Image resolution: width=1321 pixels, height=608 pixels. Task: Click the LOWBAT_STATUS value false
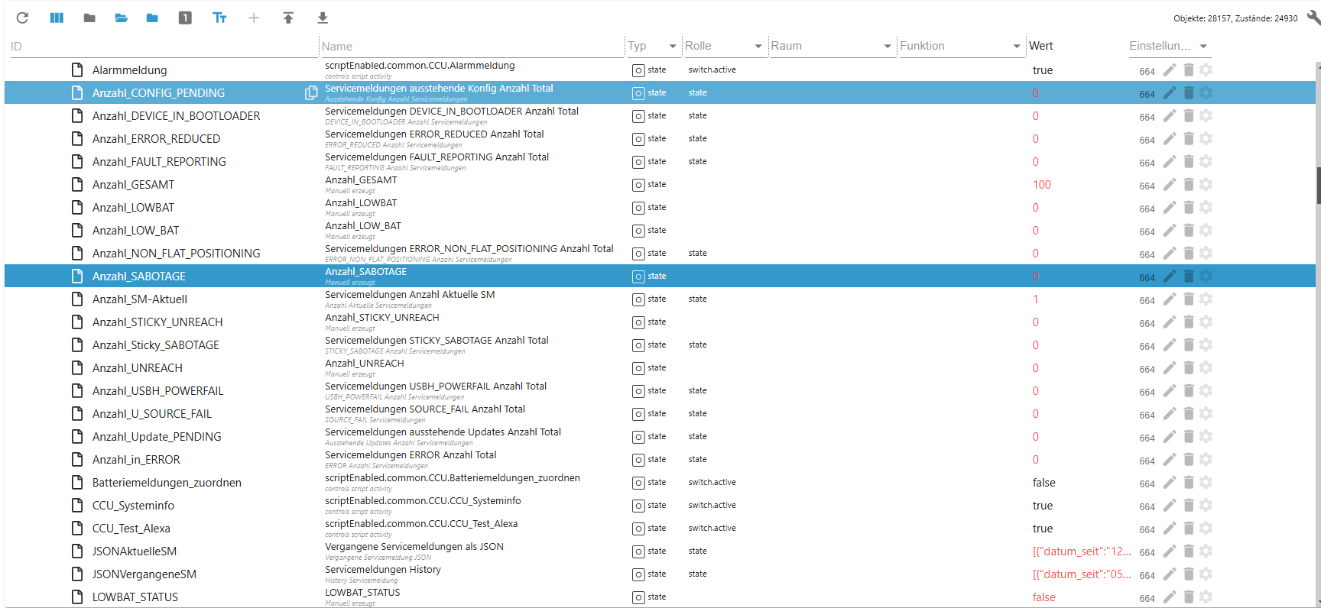click(1043, 597)
